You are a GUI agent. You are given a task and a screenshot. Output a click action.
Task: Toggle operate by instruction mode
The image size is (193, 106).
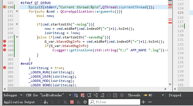pos(115,95)
